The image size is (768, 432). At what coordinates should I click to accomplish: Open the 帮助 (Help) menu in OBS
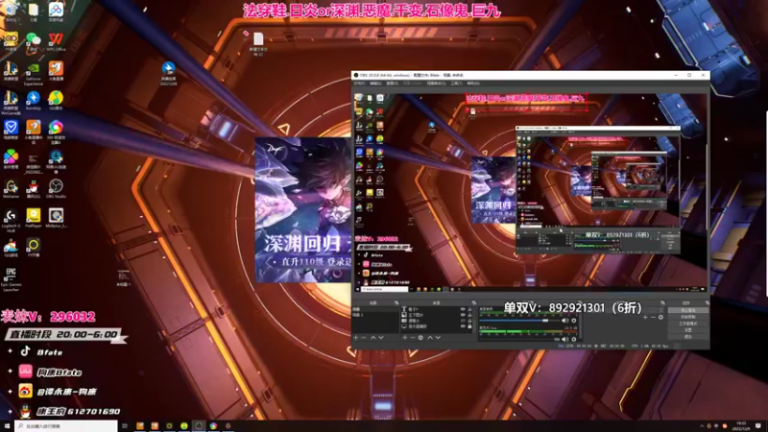pos(473,84)
